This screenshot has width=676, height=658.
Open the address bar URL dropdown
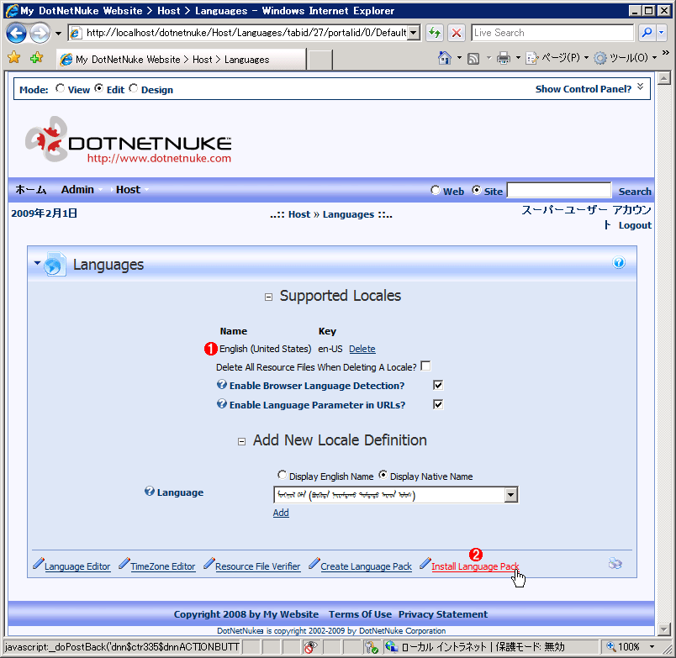(414, 33)
